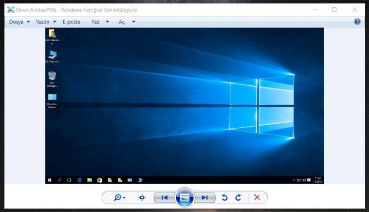Open the magnifier zoom control
Image resolution: width=369 pixels, height=212 pixels.
(120, 197)
